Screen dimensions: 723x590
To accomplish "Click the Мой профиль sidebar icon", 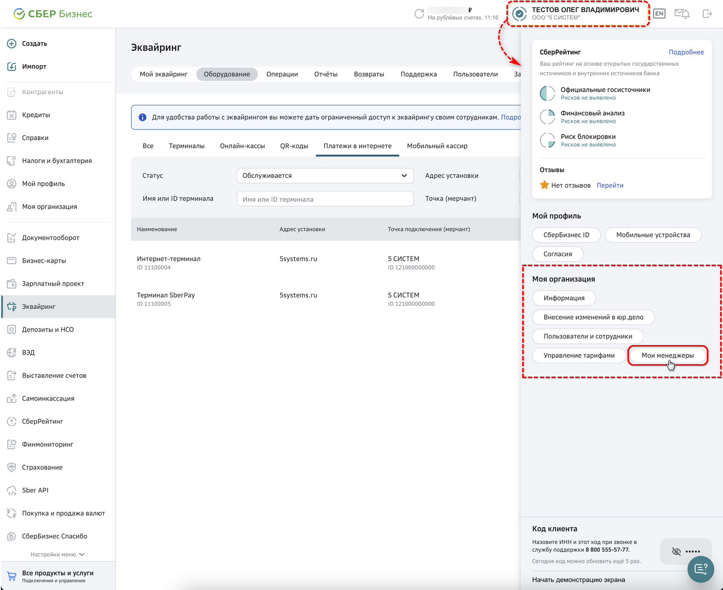I will click(11, 184).
